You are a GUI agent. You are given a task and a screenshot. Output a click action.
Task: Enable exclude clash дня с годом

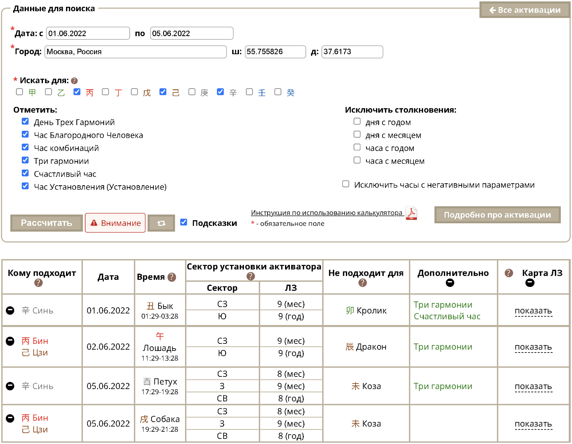(357, 121)
